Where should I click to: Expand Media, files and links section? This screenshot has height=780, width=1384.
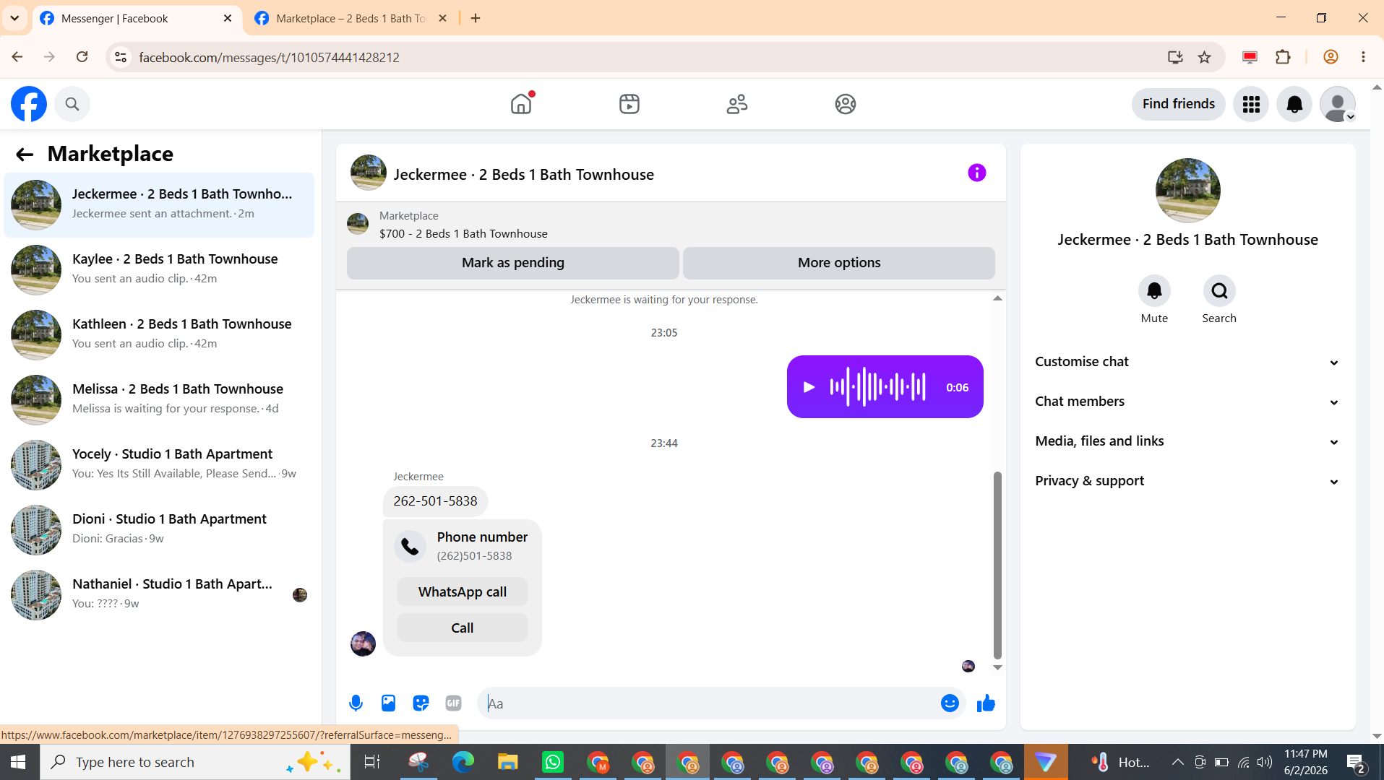pos(1187,441)
